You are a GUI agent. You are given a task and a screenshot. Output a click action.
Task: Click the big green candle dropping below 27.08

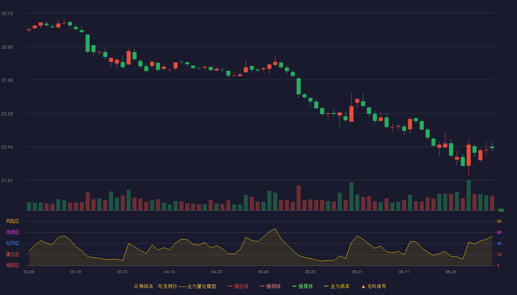tap(298, 86)
